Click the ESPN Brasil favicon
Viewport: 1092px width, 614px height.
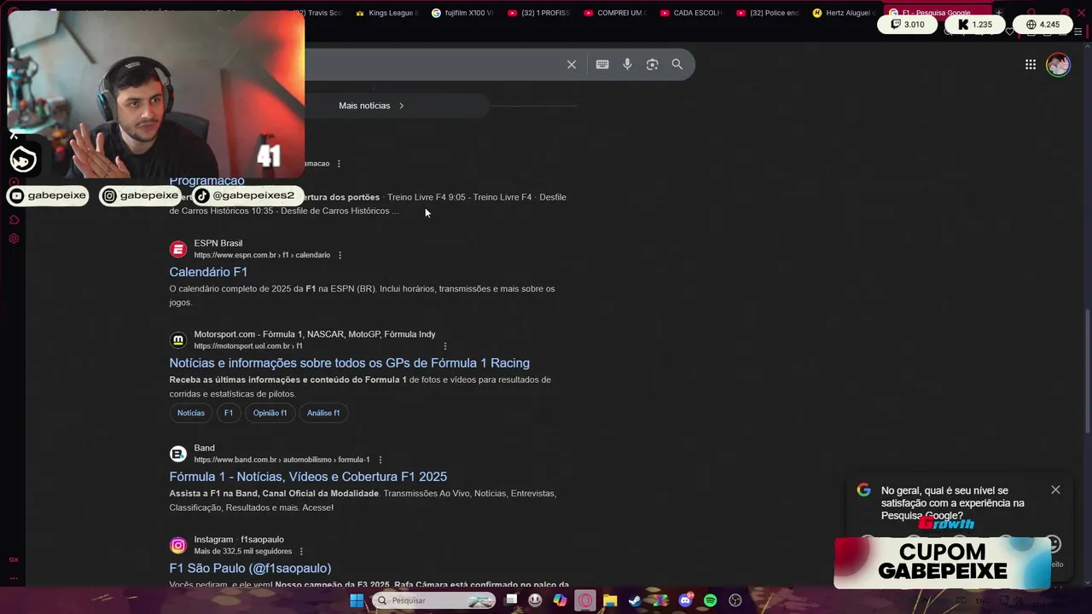tap(178, 249)
